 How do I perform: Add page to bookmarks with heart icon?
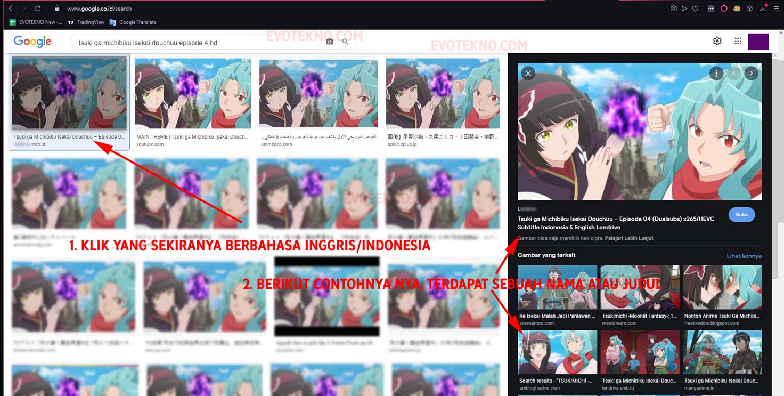[x=695, y=9]
